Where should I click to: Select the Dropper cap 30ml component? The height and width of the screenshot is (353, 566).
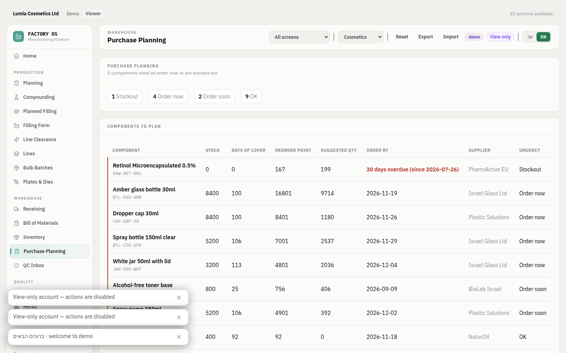[136, 213]
